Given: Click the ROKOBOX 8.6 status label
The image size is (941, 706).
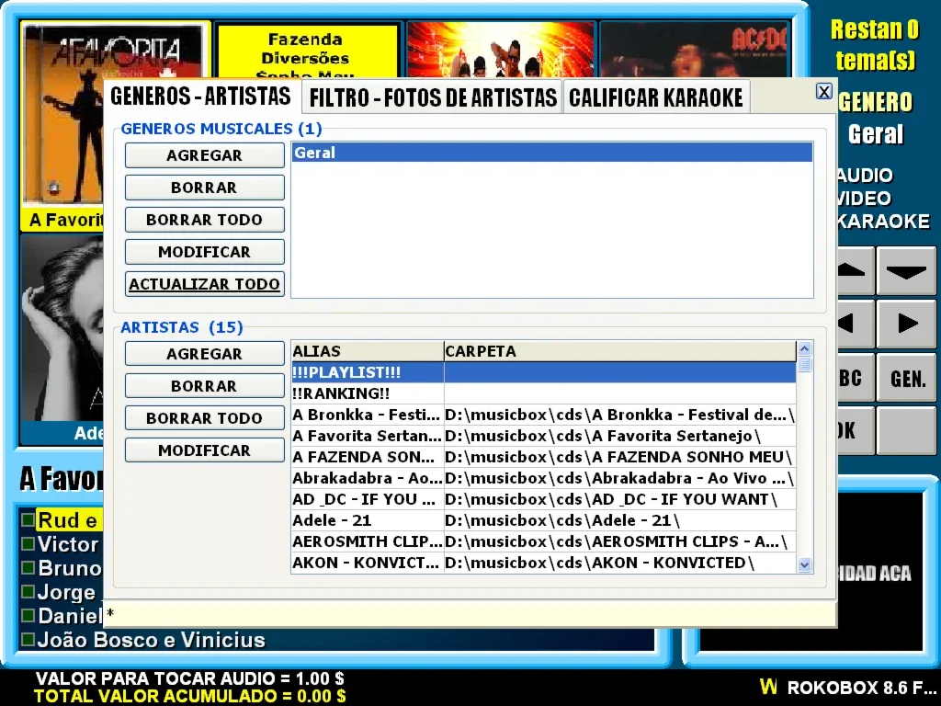Looking at the screenshot, I should [x=860, y=688].
